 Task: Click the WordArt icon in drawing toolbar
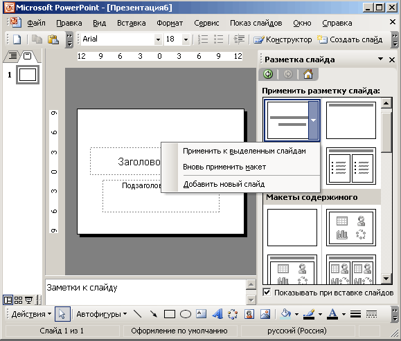pyautogui.click(x=217, y=314)
